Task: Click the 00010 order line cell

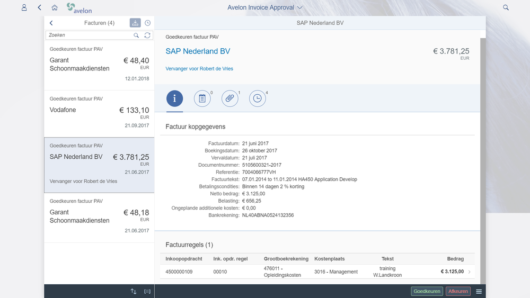Action: click(x=220, y=272)
